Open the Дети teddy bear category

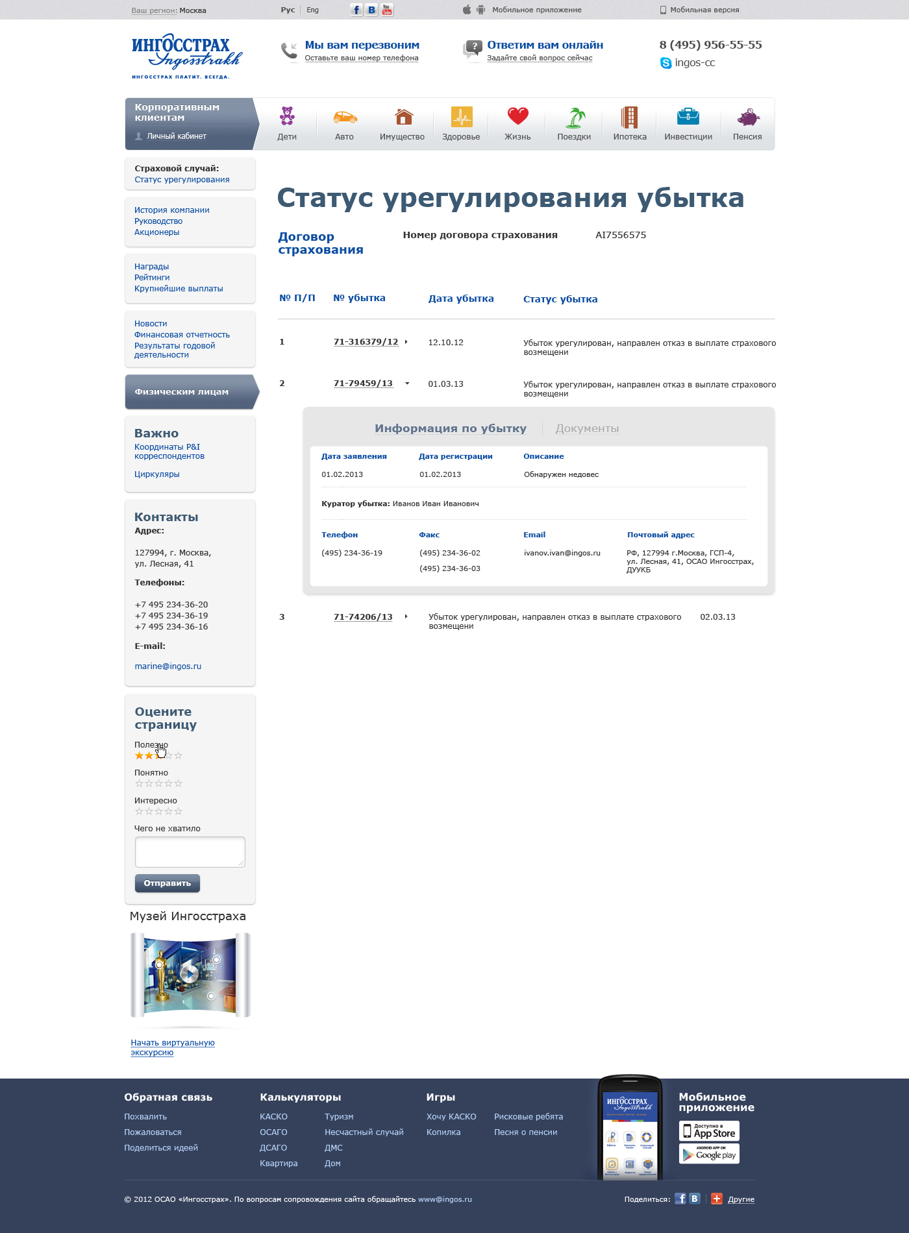(x=287, y=123)
